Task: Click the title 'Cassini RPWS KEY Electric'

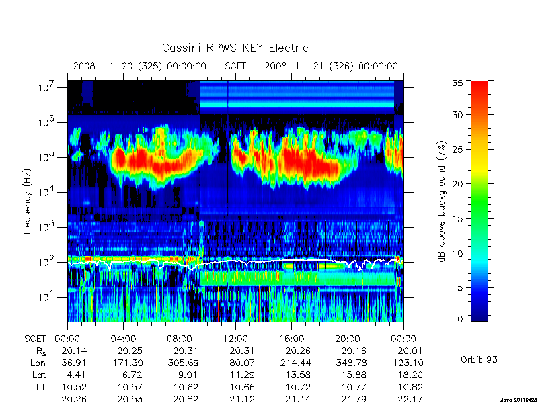Action: tap(235, 48)
